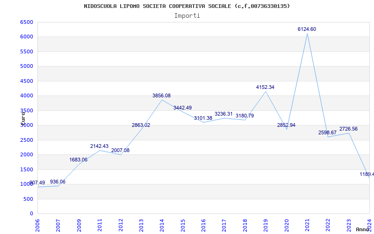Click the 2018 x-axis year label

pyautogui.click(x=245, y=226)
